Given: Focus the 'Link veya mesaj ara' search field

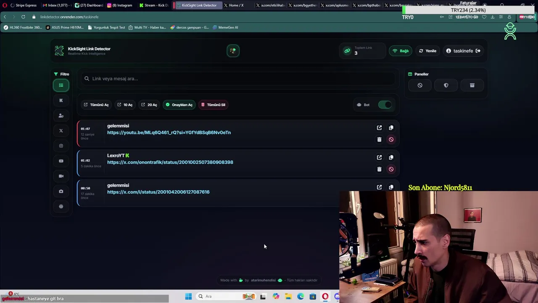Looking at the screenshot, I should click(238, 79).
